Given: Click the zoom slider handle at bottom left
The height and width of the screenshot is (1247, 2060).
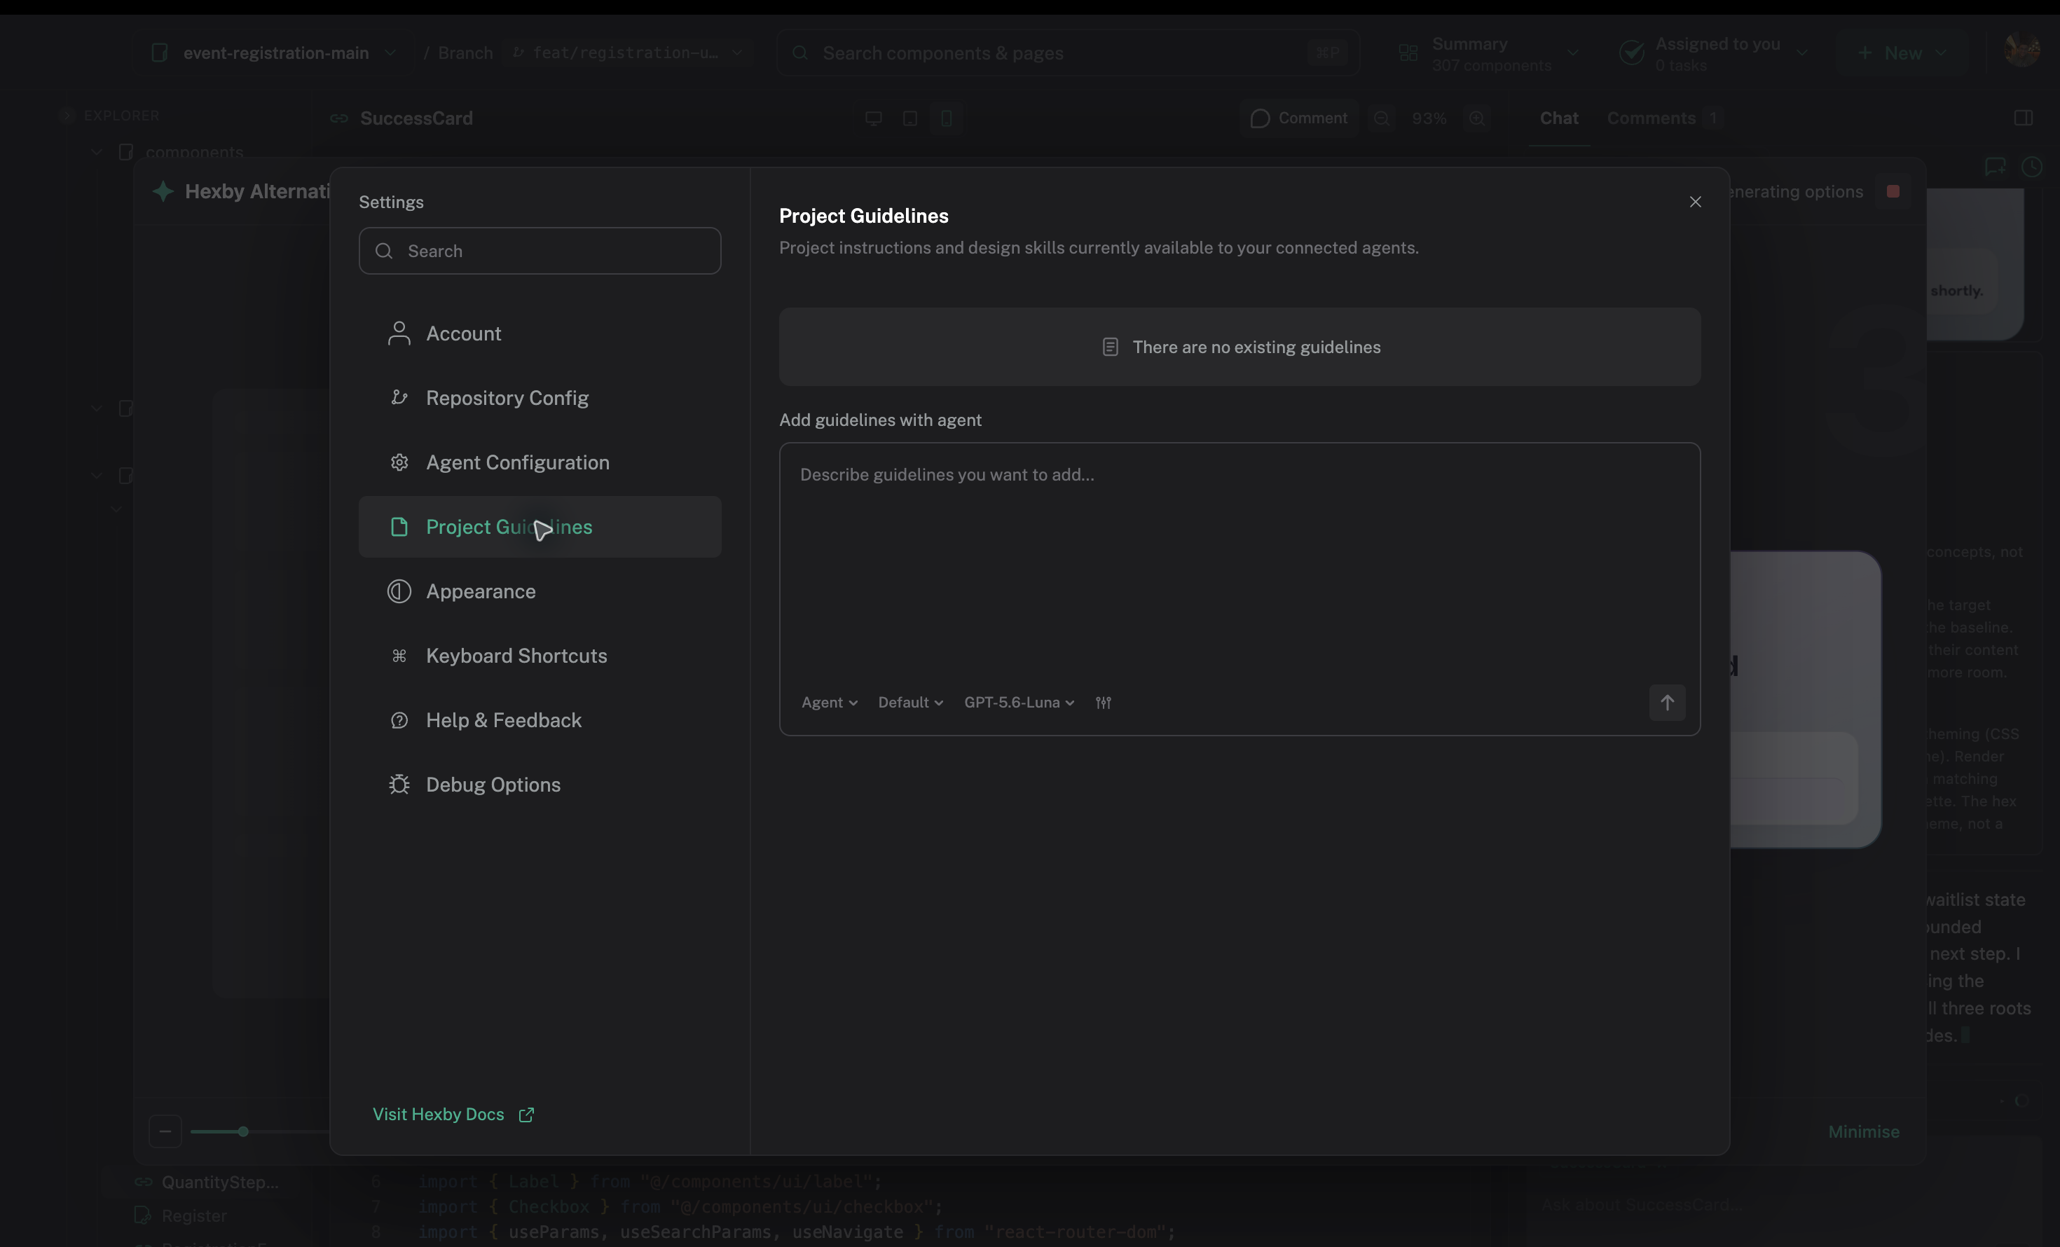Looking at the screenshot, I should pyautogui.click(x=242, y=1131).
